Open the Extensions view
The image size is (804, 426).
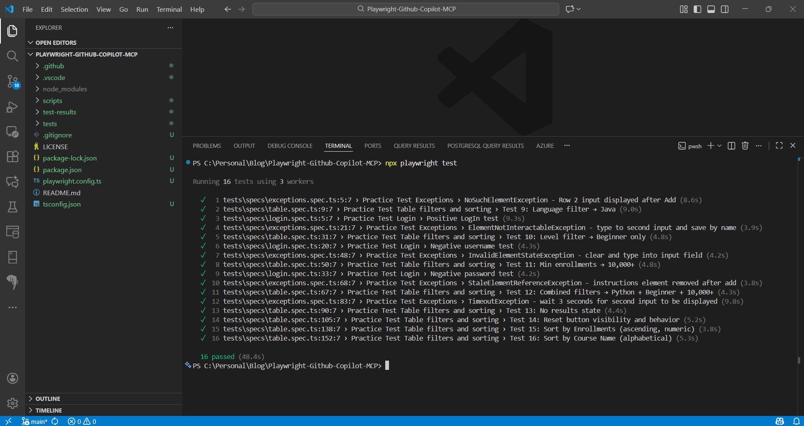[x=13, y=156]
